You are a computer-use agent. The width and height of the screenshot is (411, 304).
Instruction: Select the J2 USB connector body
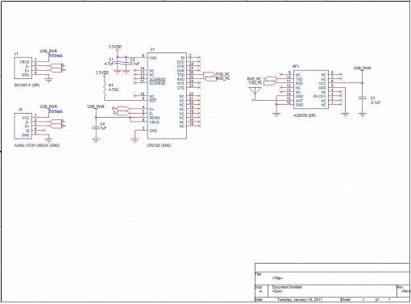tap(23, 126)
